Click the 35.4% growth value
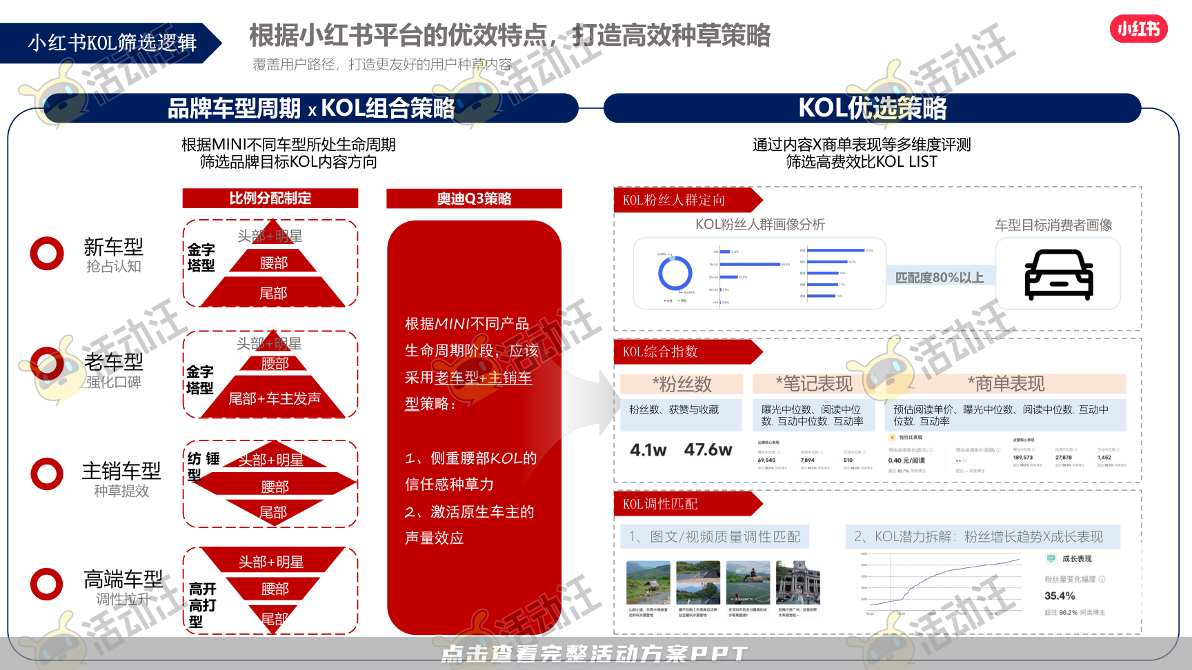The width and height of the screenshot is (1192, 670). (x=1060, y=596)
